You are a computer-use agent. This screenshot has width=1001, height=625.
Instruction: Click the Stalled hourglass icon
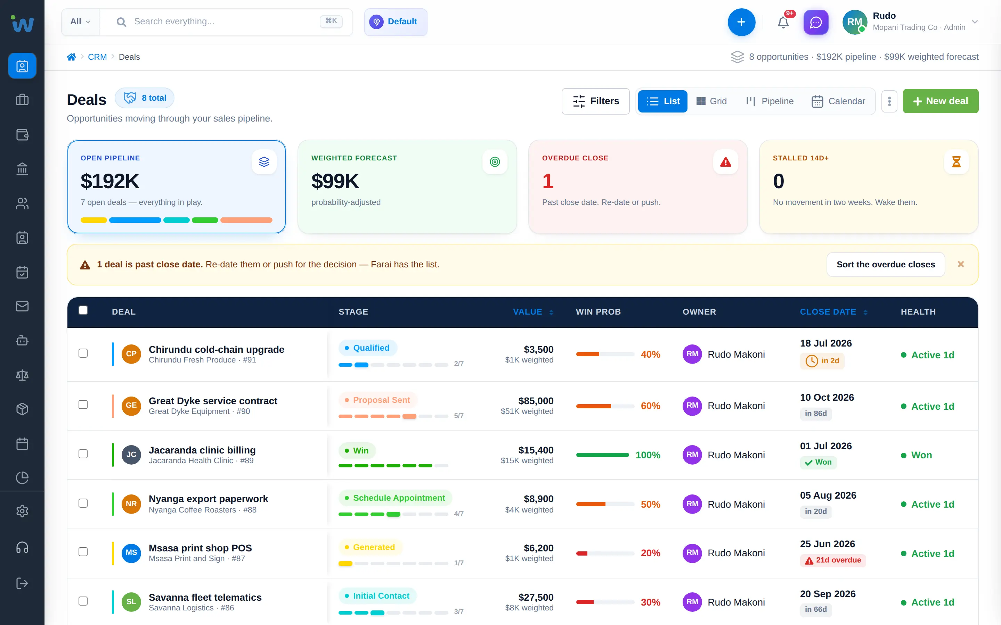(956, 161)
